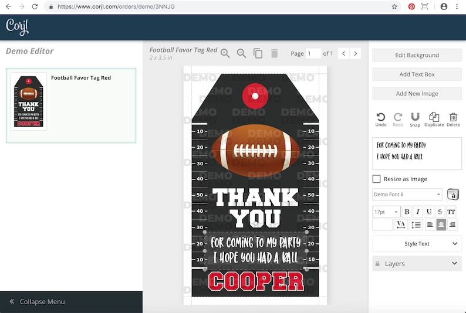
Task: Zoom in on the canvas with the magnifier plus
Action: pyautogui.click(x=225, y=53)
